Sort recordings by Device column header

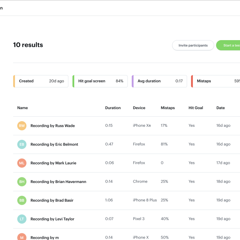point(139,108)
